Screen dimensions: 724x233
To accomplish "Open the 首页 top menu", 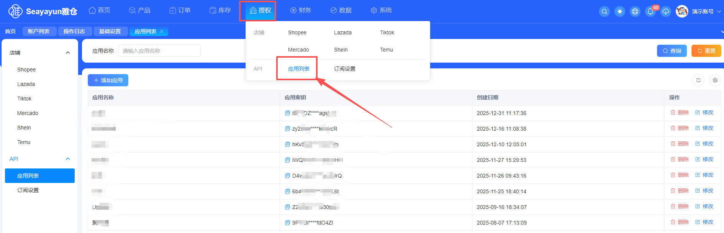I will (x=100, y=10).
